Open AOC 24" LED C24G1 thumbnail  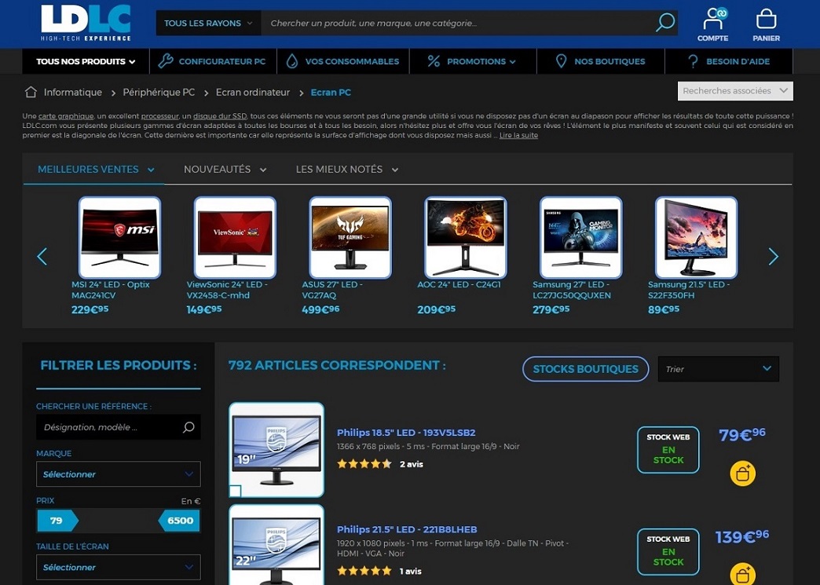click(466, 237)
